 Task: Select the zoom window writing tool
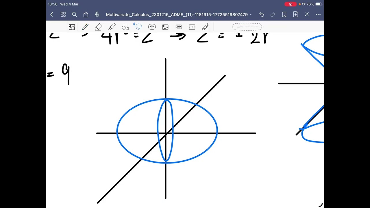pos(72,27)
